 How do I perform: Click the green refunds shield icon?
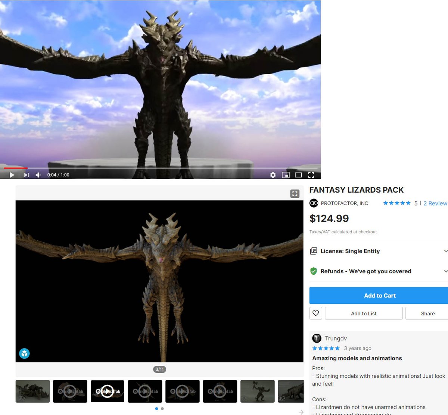(314, 271)
